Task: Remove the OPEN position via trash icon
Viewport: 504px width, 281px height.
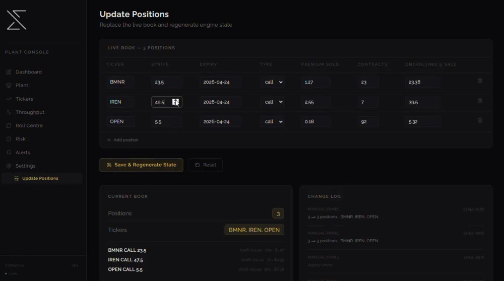Action: pyautogui.click(x=480, y=120)
